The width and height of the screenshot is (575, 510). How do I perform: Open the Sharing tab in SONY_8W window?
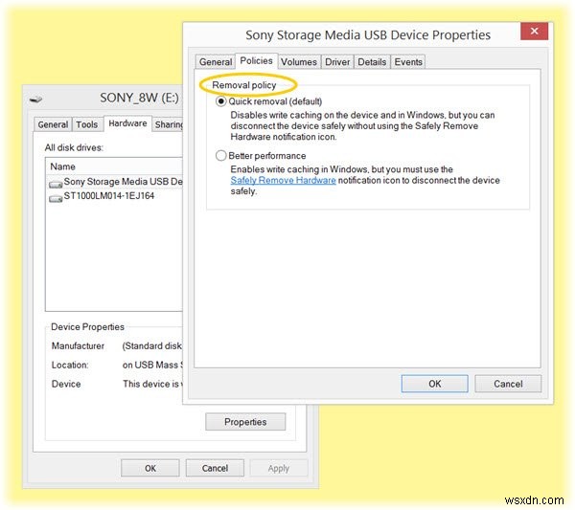coord(168,124)
